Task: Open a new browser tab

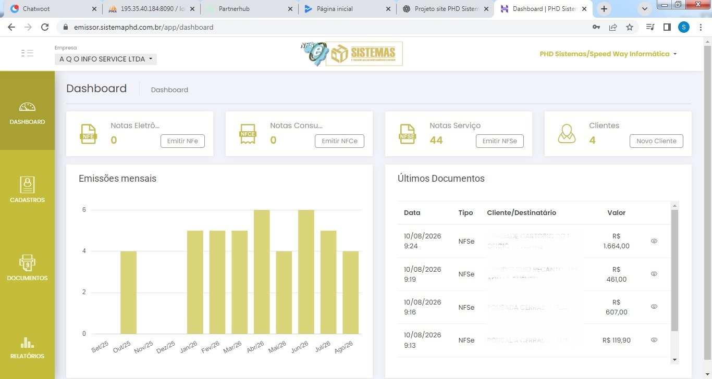Action: coord(604,9)
